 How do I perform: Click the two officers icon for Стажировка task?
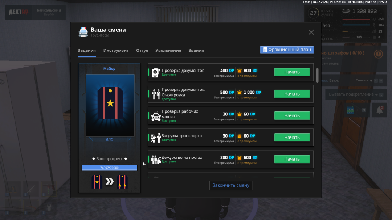click(x=156, y=94)
